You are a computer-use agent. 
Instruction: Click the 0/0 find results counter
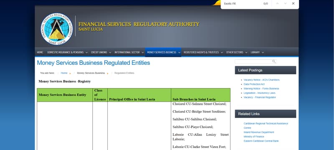pos(266,4)
